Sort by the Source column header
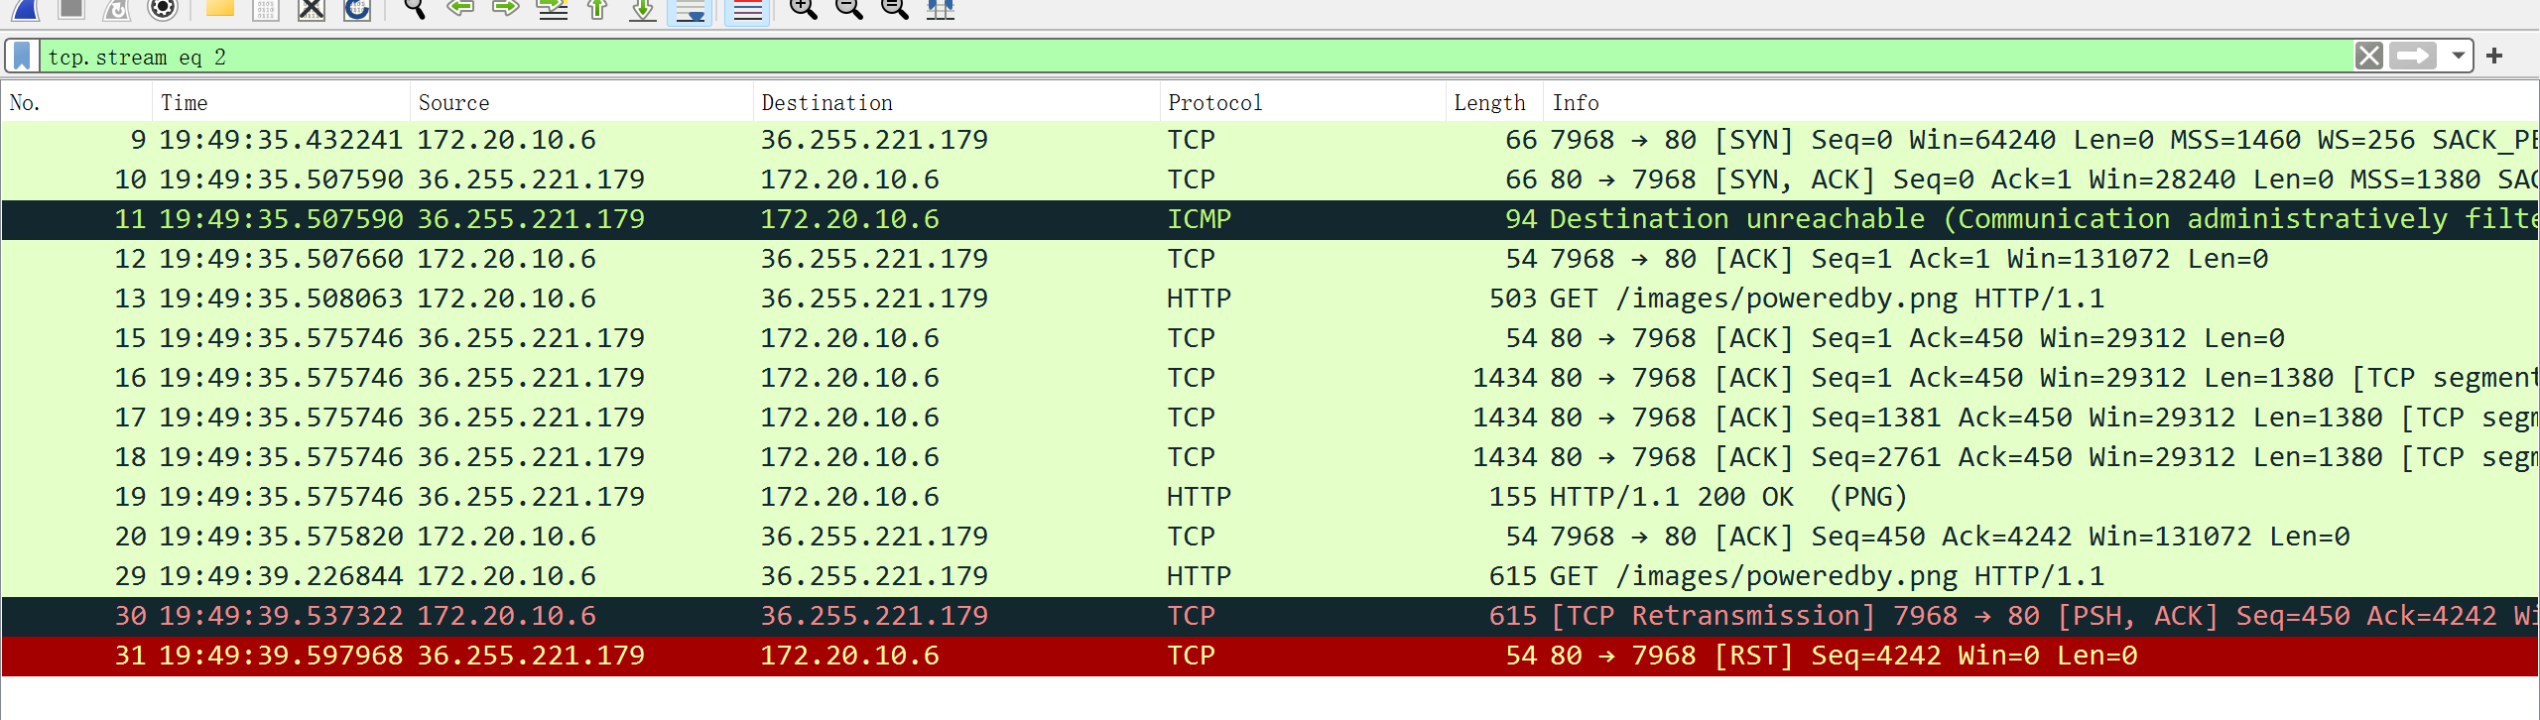This screenshot has height=720, width=2540. coord(453,103)
